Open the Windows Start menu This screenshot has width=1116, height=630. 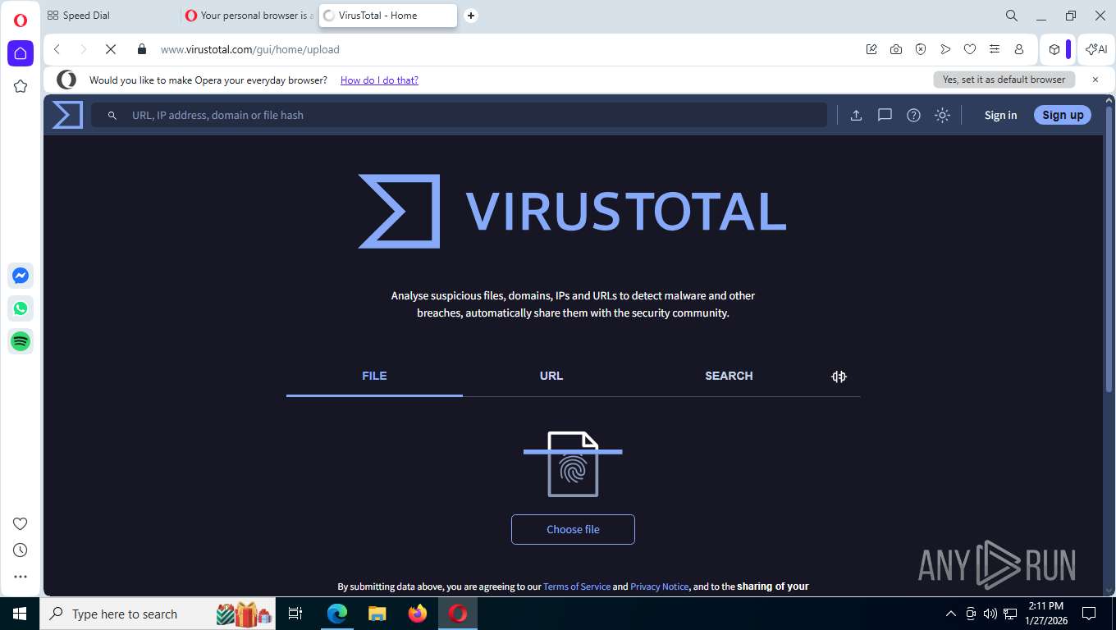click(20, 614)
